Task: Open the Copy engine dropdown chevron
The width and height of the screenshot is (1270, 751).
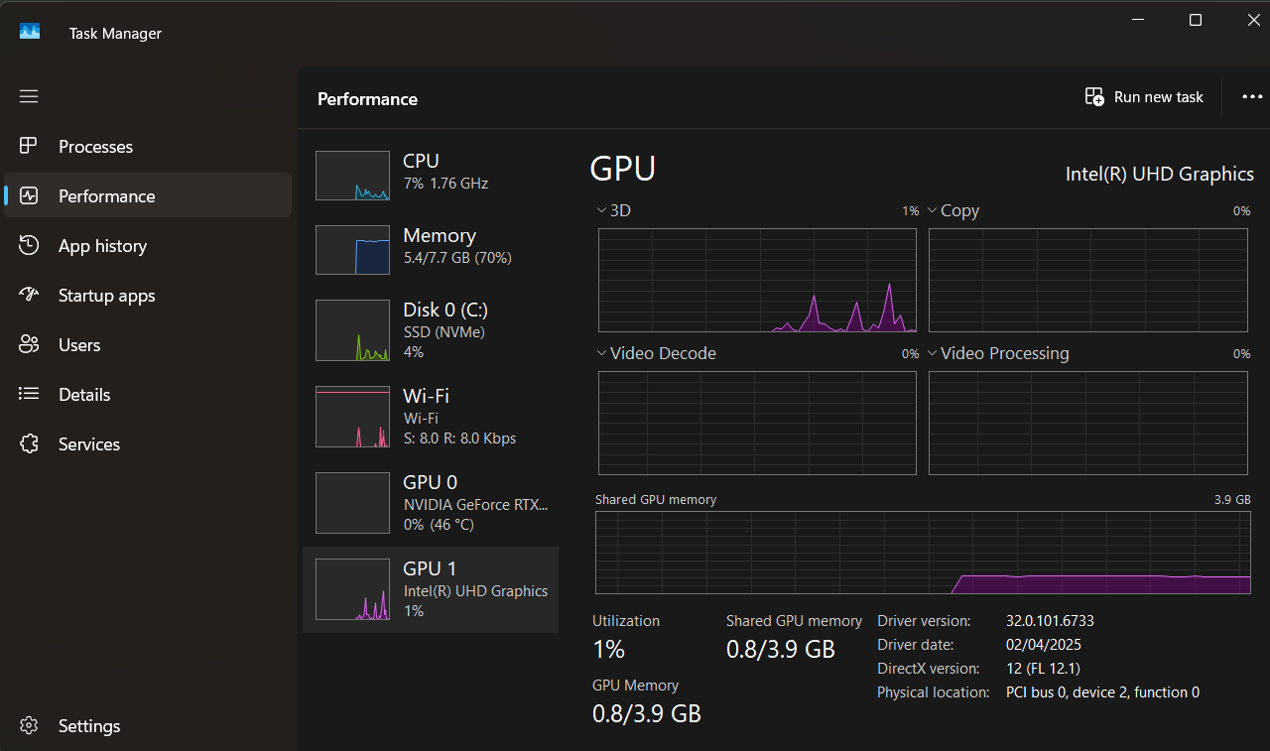Action: tap(932, 210)
